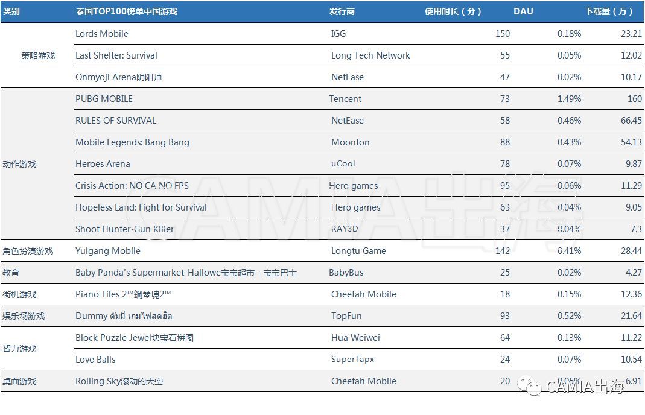The width and height of the screenshot is (645, 415).
Task: Click the DAU column header
Action: [x=523, y=11]
